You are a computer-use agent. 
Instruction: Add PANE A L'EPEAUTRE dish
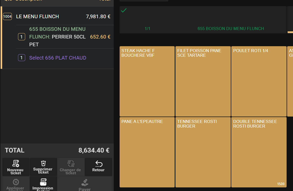pyautogui.click(x=147, y=152)
